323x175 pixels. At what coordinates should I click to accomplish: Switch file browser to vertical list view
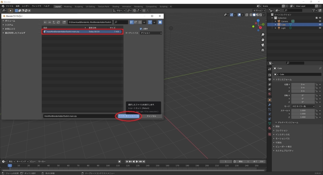[x=132, y=22]
